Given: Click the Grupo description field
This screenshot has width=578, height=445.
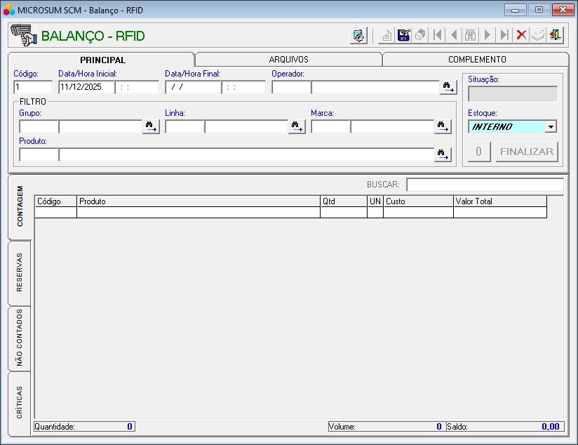Looking at the screenshot, I should [100, 126].
